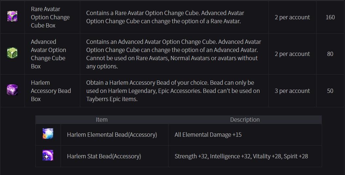
Task: Click the Harlem Accessory Bead Box icon
Action: (x=12, y=90)
